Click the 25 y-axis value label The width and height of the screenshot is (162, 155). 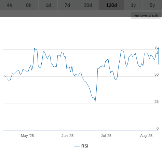pyautogui.click(x=157, y=102)
